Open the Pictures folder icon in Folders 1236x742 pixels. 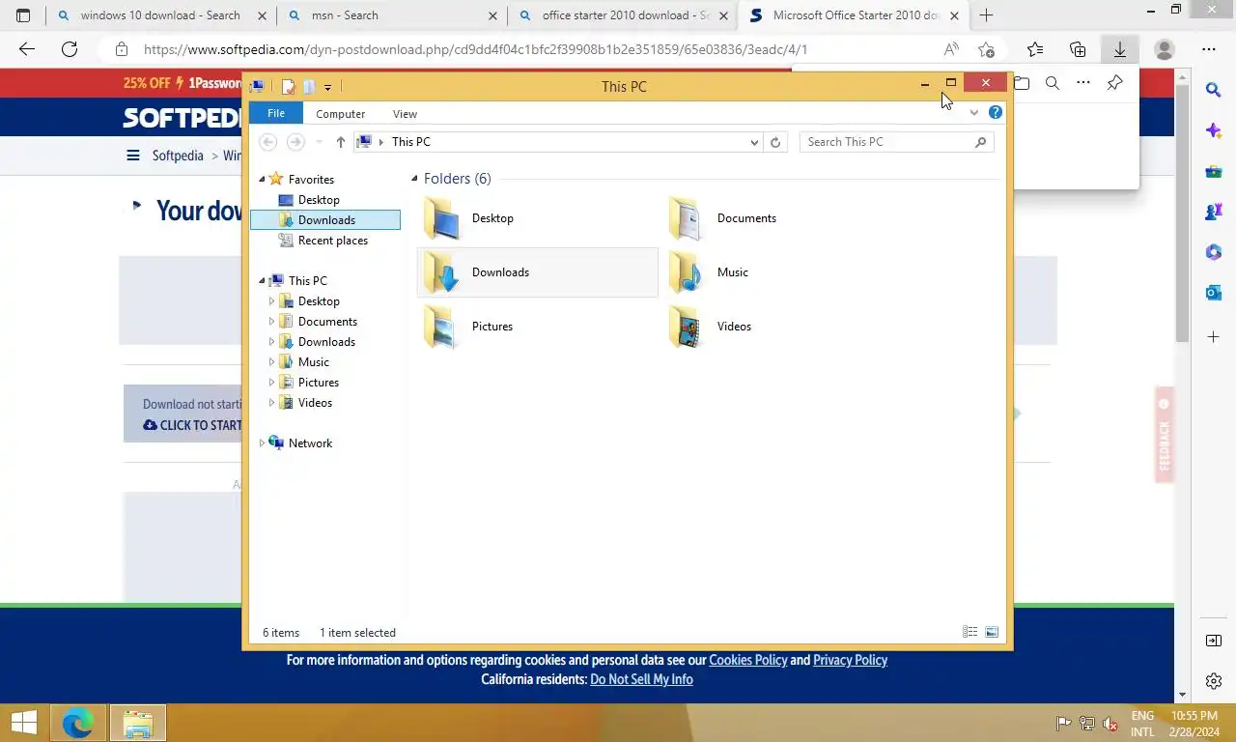(443, 327)
